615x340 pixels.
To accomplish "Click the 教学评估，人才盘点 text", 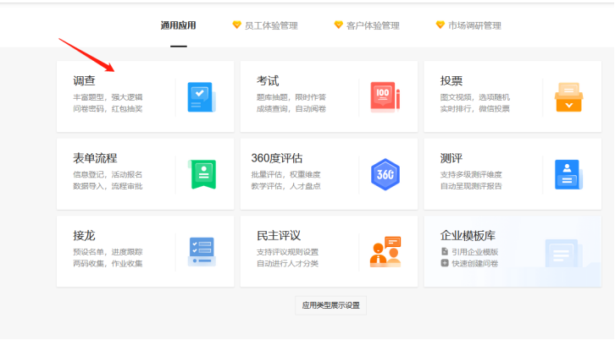I will [285, 186].
